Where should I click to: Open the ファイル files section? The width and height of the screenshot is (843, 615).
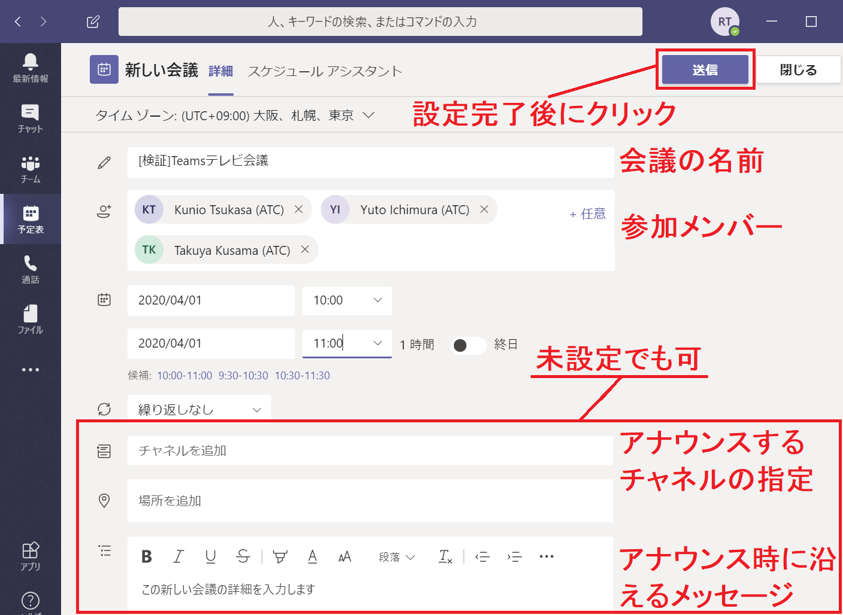[31, 319]
